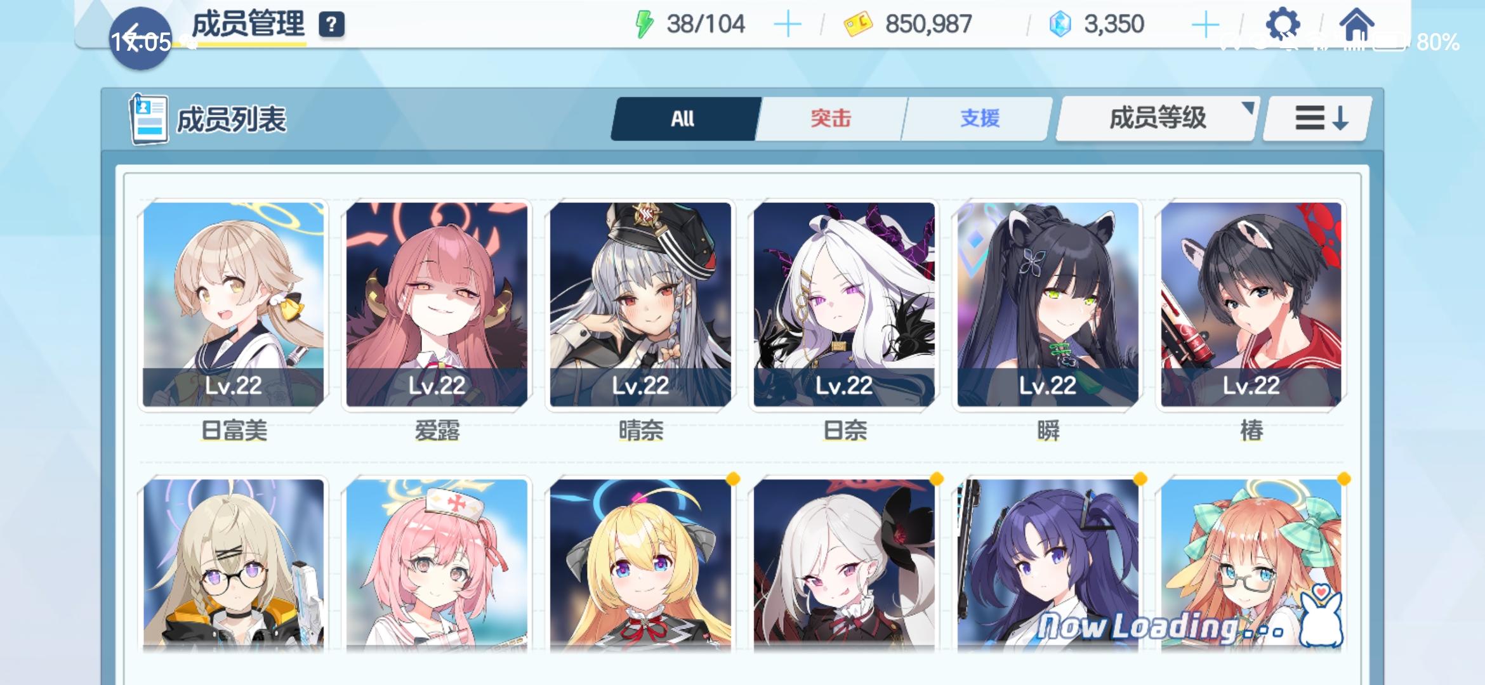This screenshot has height=685, width=1485.
Task: Tap the blue gem currency icon
Action: tap(1060, 25)
